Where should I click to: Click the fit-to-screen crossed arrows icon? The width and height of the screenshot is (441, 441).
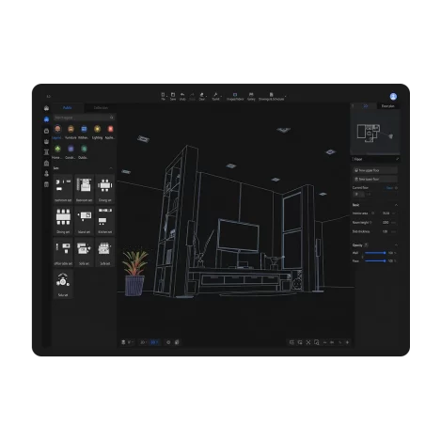(x=308, y=342)
